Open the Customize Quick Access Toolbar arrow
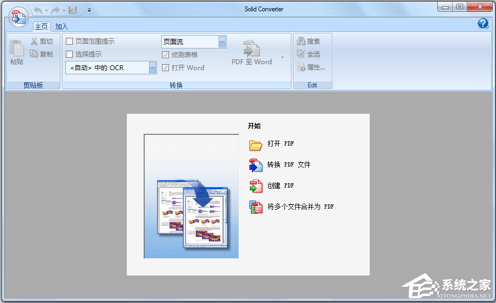 click(90, 10)
